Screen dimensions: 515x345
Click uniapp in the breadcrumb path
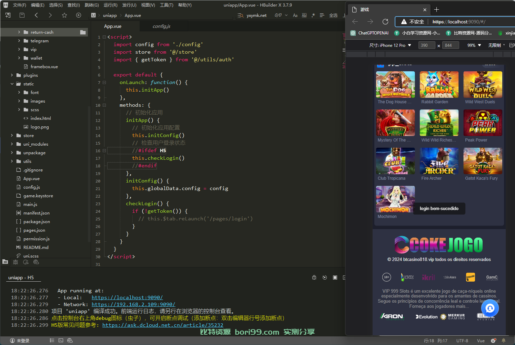(110, 15)
